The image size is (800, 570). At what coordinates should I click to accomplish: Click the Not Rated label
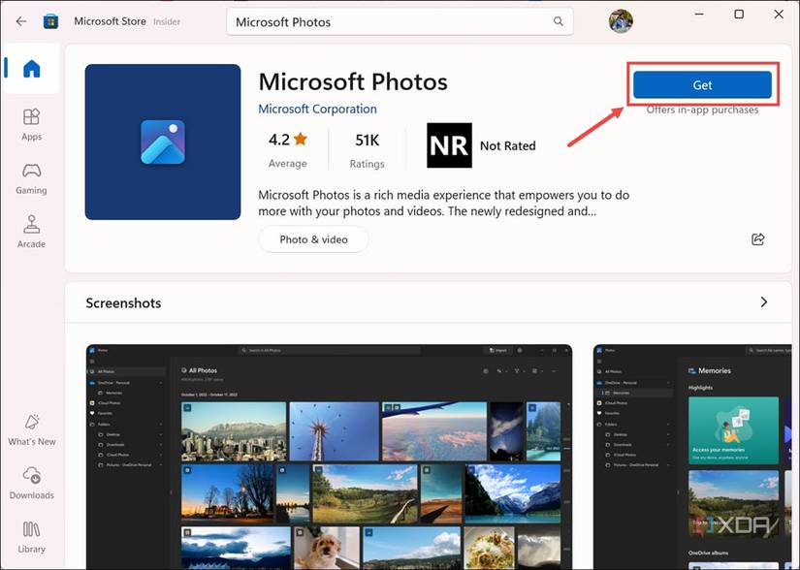tap(508, 145)
